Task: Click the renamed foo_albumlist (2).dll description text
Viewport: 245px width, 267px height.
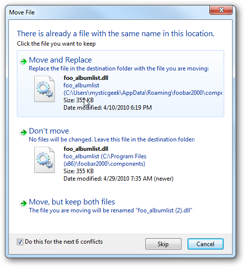Action: 111,210
